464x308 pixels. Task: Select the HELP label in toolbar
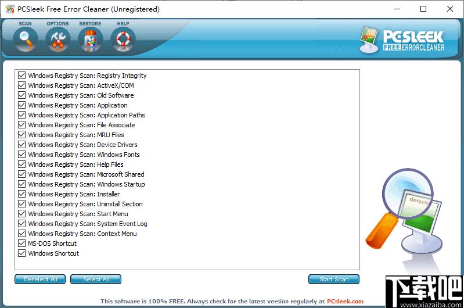[x=123, y=23]
